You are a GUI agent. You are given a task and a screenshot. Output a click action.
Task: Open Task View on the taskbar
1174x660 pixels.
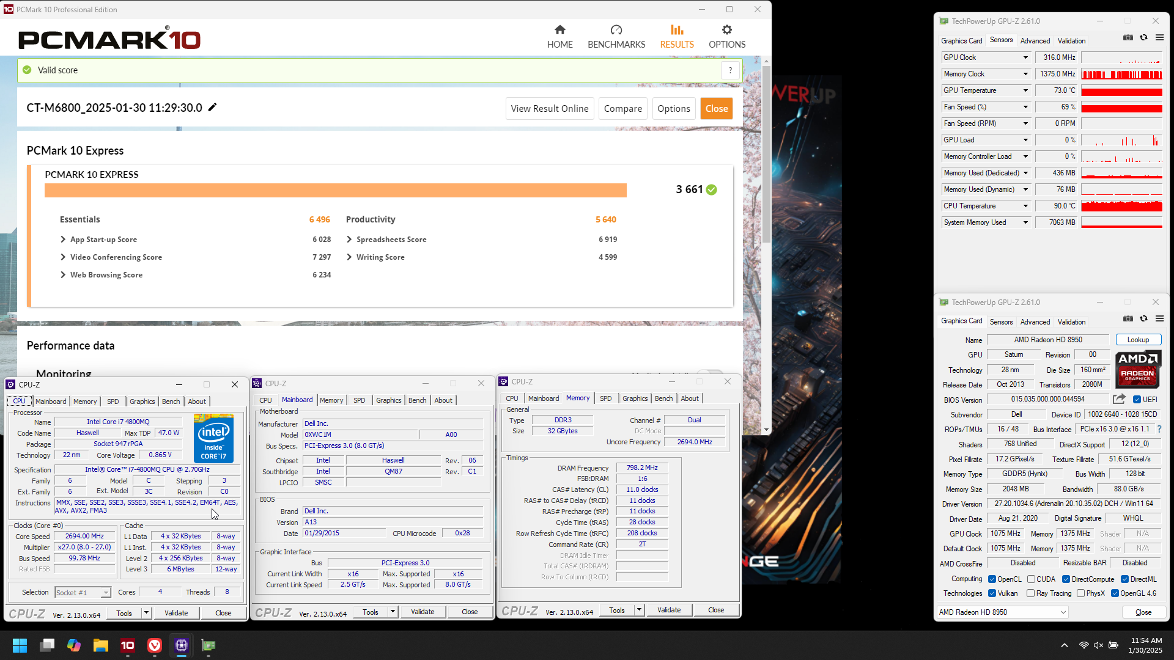click(47, 645)
